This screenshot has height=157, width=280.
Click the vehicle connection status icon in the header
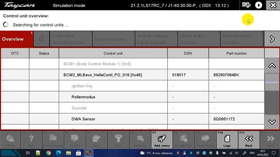(246, 5)
